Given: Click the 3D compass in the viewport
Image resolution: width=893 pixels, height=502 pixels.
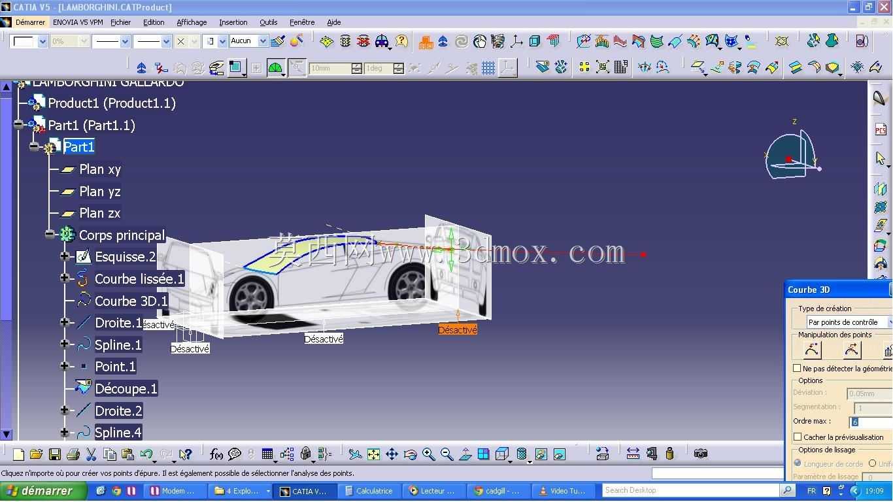Looking at the screenshot, I should click(x=792, y=155).
